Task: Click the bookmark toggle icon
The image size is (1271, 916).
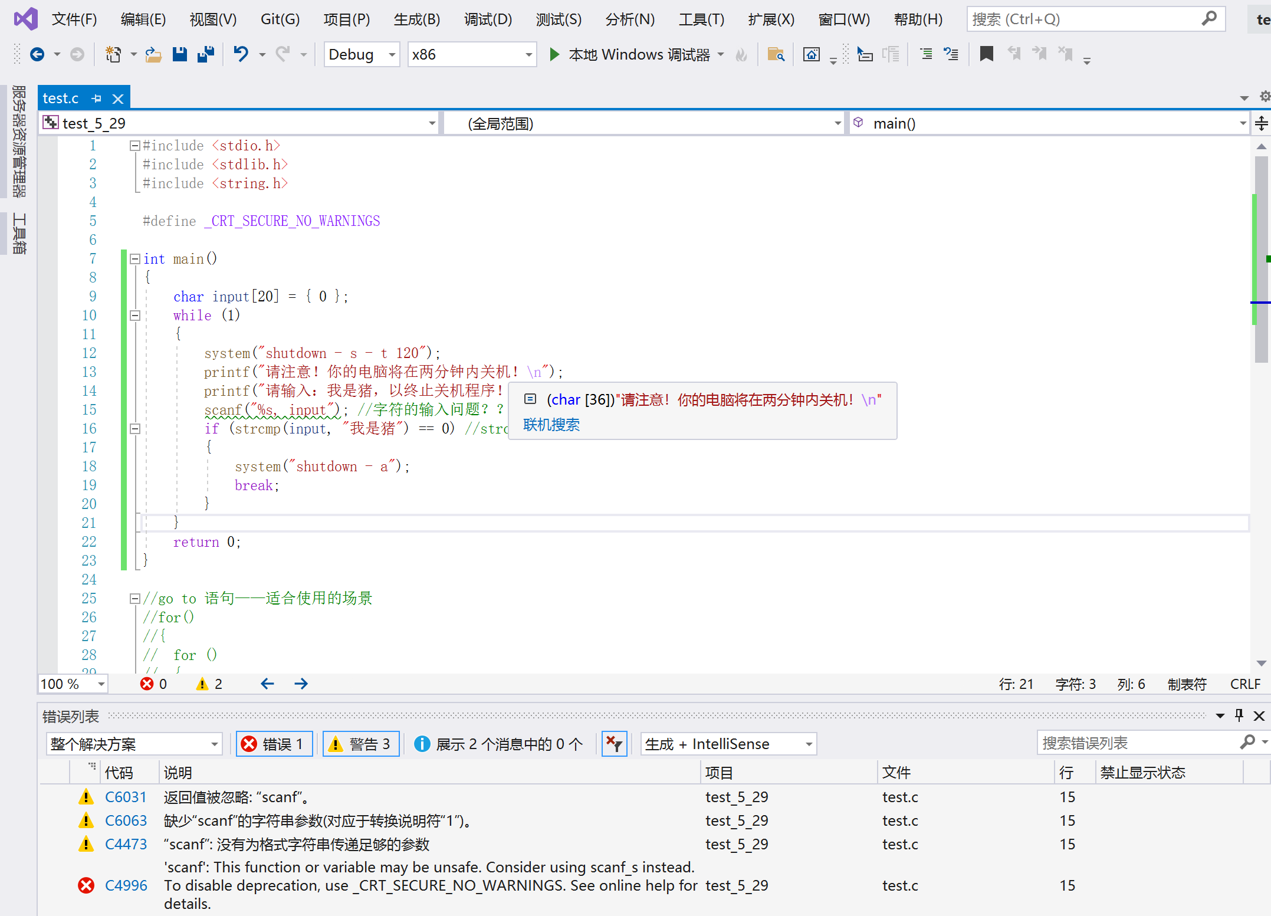Action: point(986,54)
